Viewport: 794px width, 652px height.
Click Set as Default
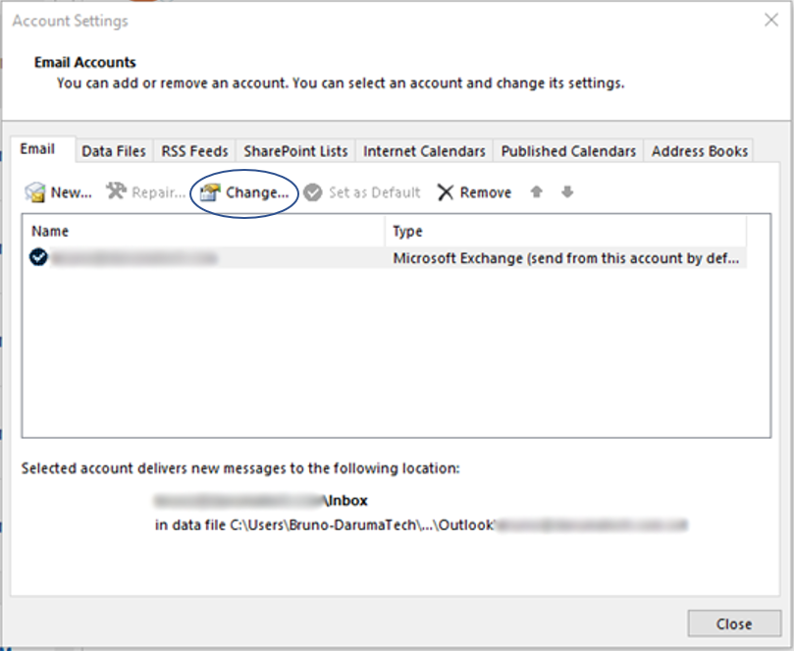362,192
